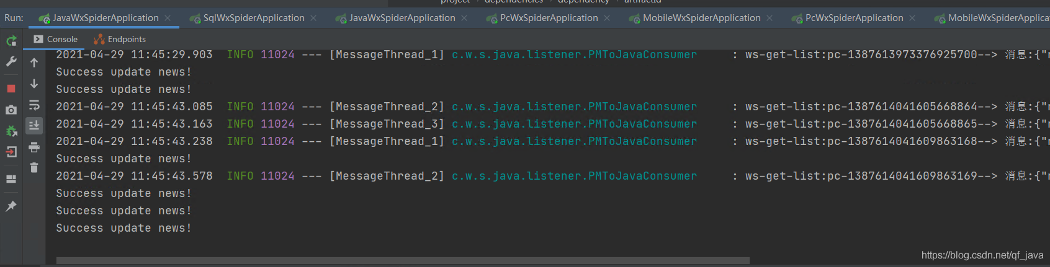Open the SqlWxSpiderApplication run tab
Viewport: 1050px width, 267px height.
tap(254, 18)
